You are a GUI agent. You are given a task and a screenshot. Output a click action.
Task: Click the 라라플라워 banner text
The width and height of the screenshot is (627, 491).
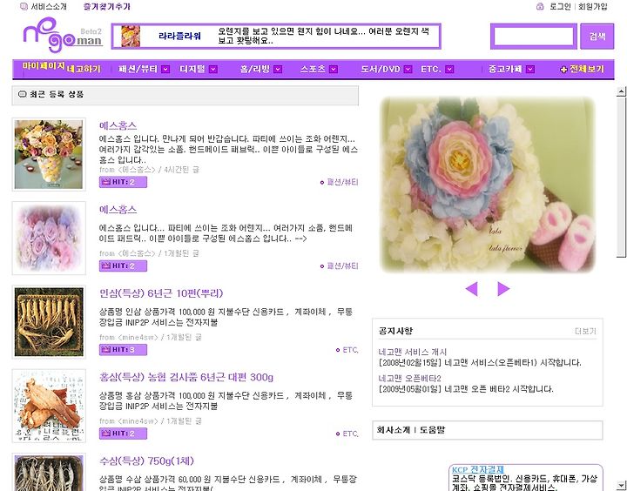point(180,36)
